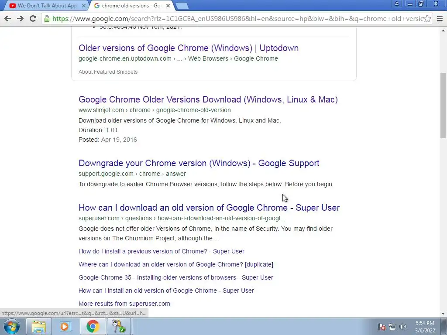Click 'More results from superuser.com'
The width and height of the screenshot is (447, 335).
(x=124, y=304)
